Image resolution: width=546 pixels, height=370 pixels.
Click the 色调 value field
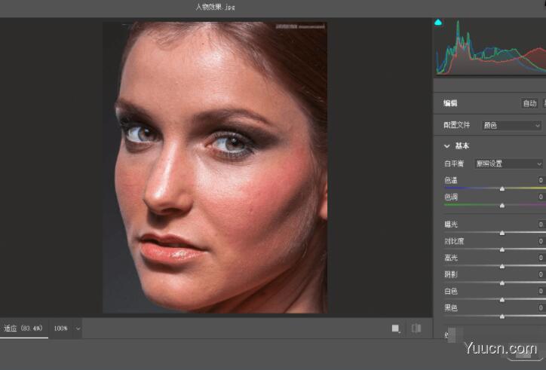coord(541,197)
